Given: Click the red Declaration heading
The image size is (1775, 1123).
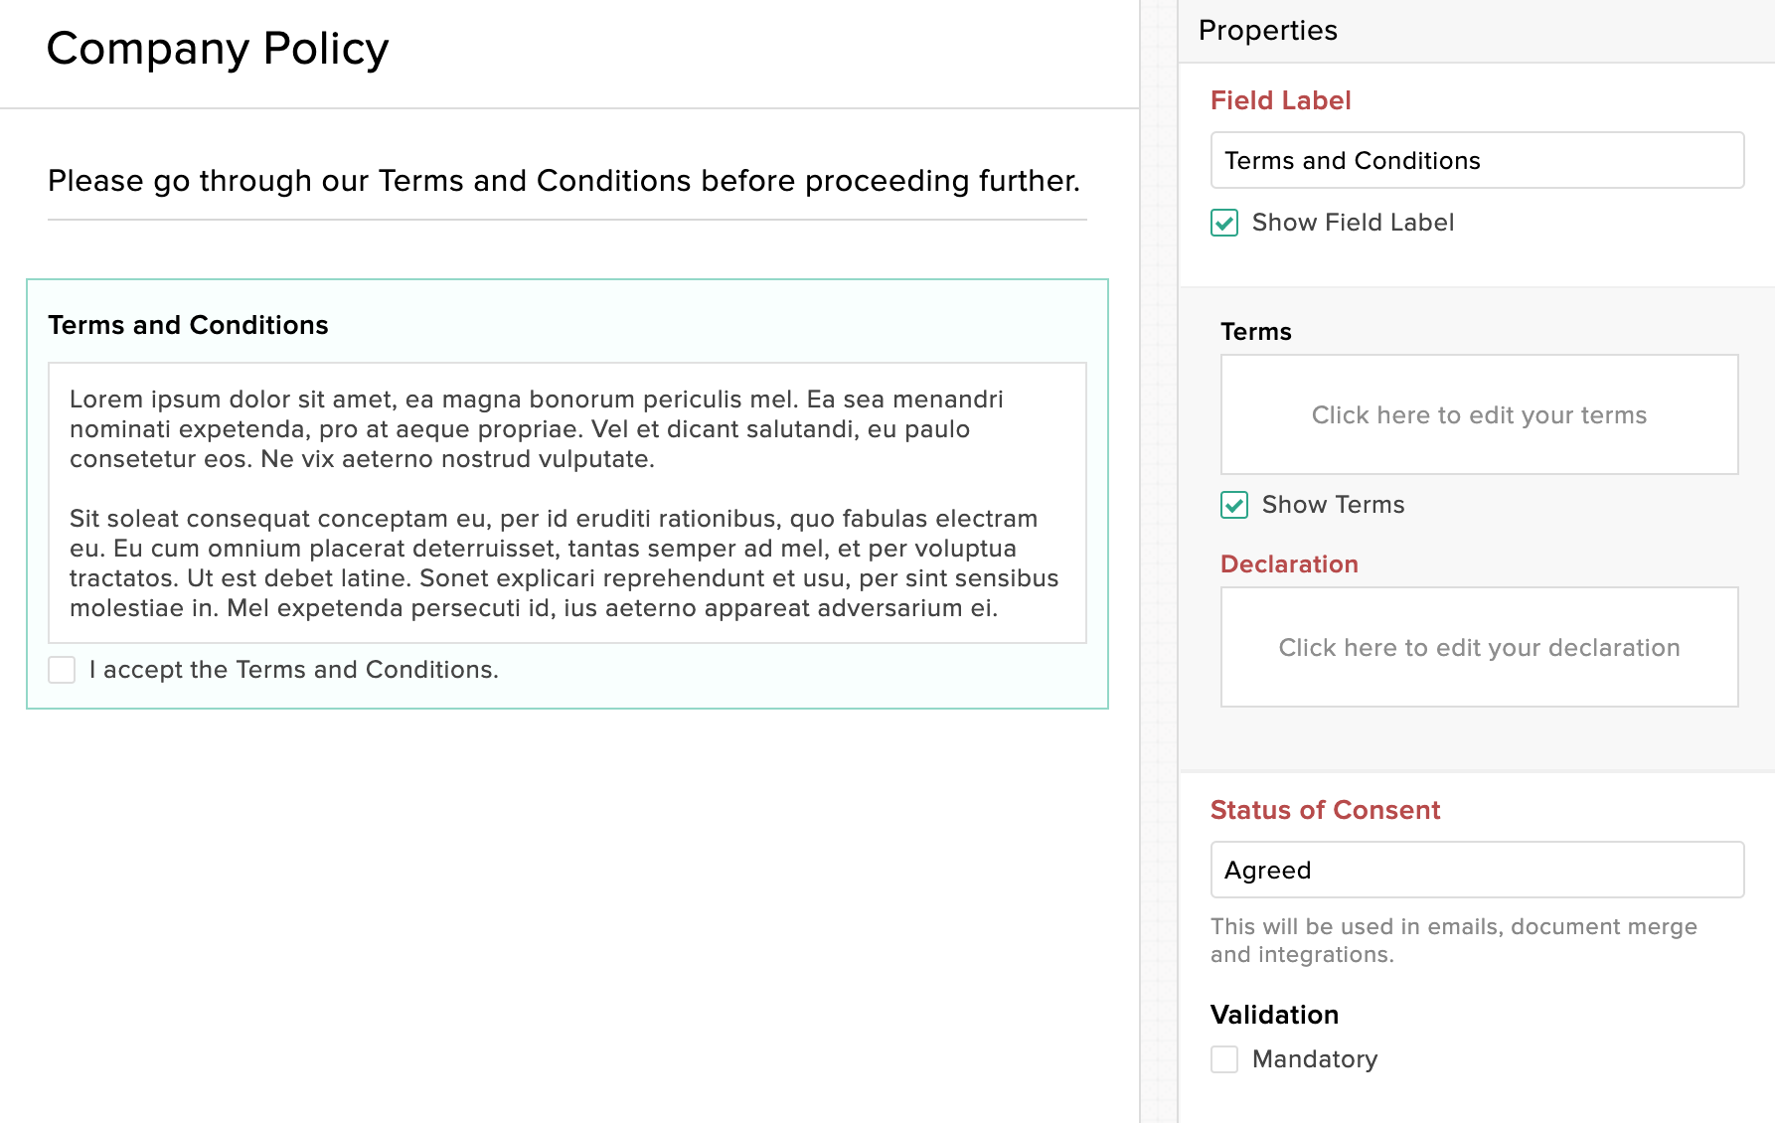Looking at the screenshot, I should pyautogui.click(x=1289, y=563).
